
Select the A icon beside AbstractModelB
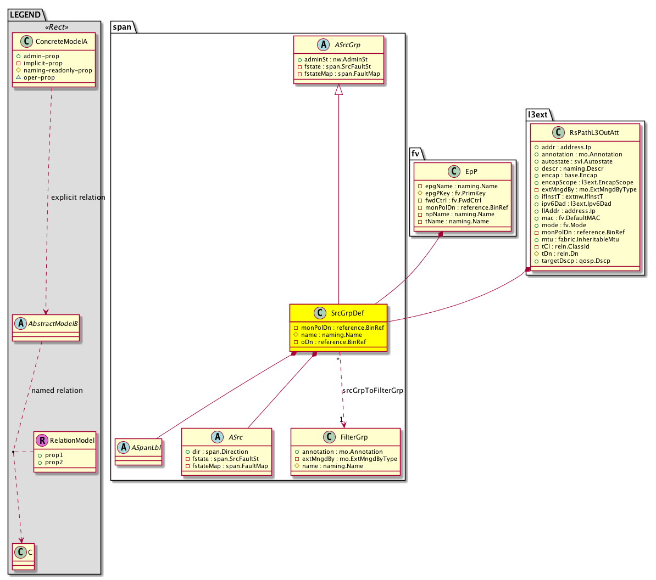coord(18,323)
